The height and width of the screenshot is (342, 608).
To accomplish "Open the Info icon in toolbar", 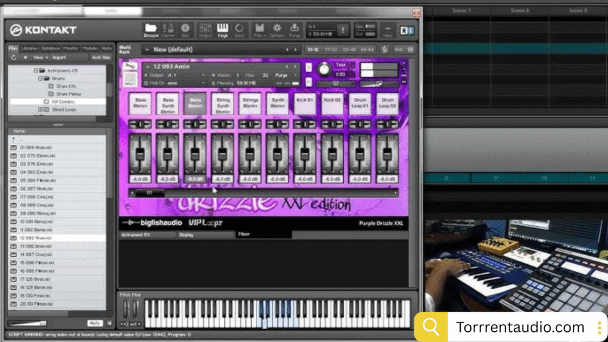I will point(185,30).
